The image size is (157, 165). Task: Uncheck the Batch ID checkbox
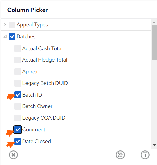tap(18, 95)
